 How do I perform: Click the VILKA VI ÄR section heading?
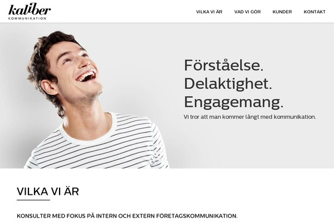tap(48, 191)
